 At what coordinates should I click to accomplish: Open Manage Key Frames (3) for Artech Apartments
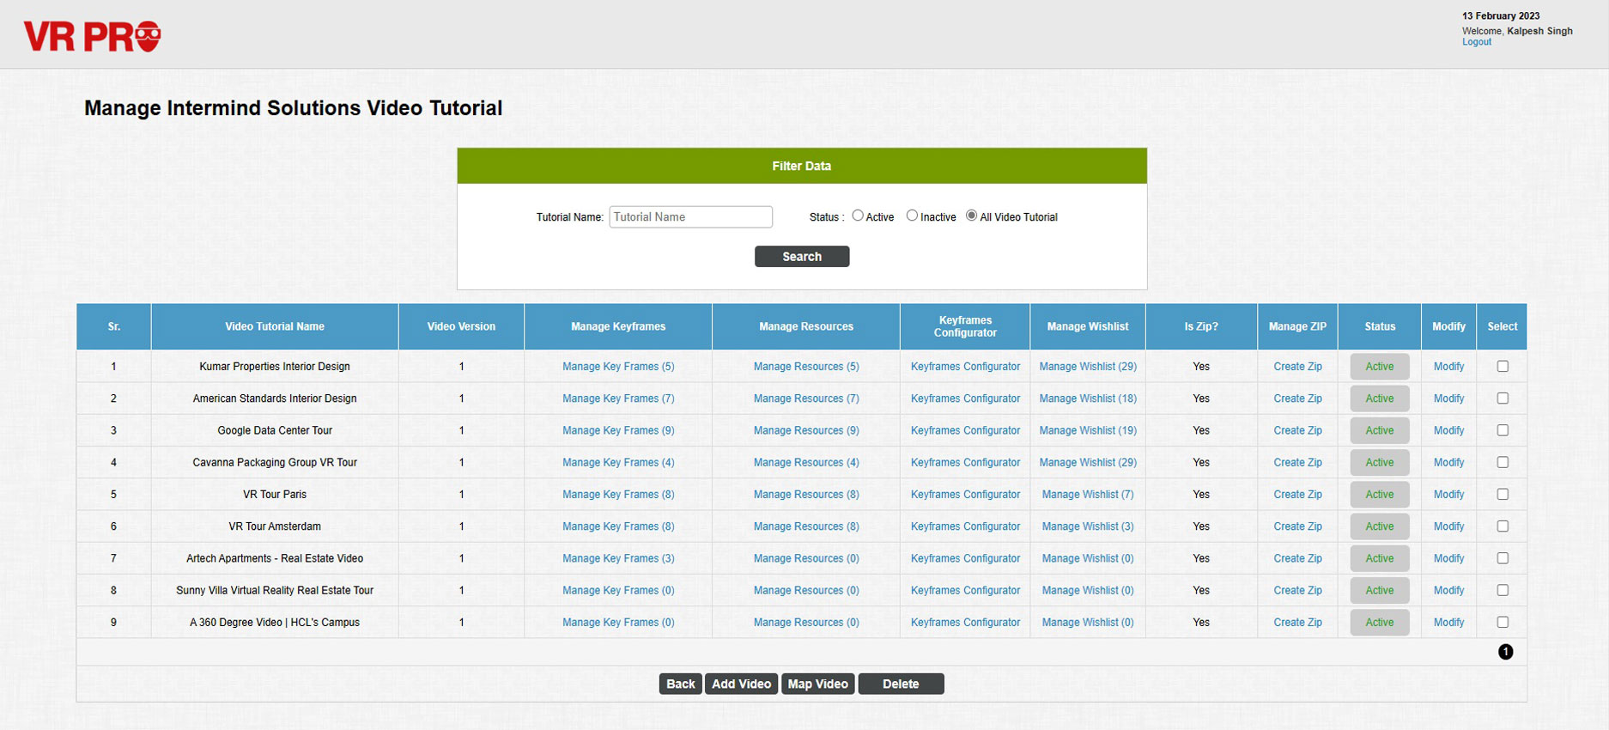coord(618,558)
